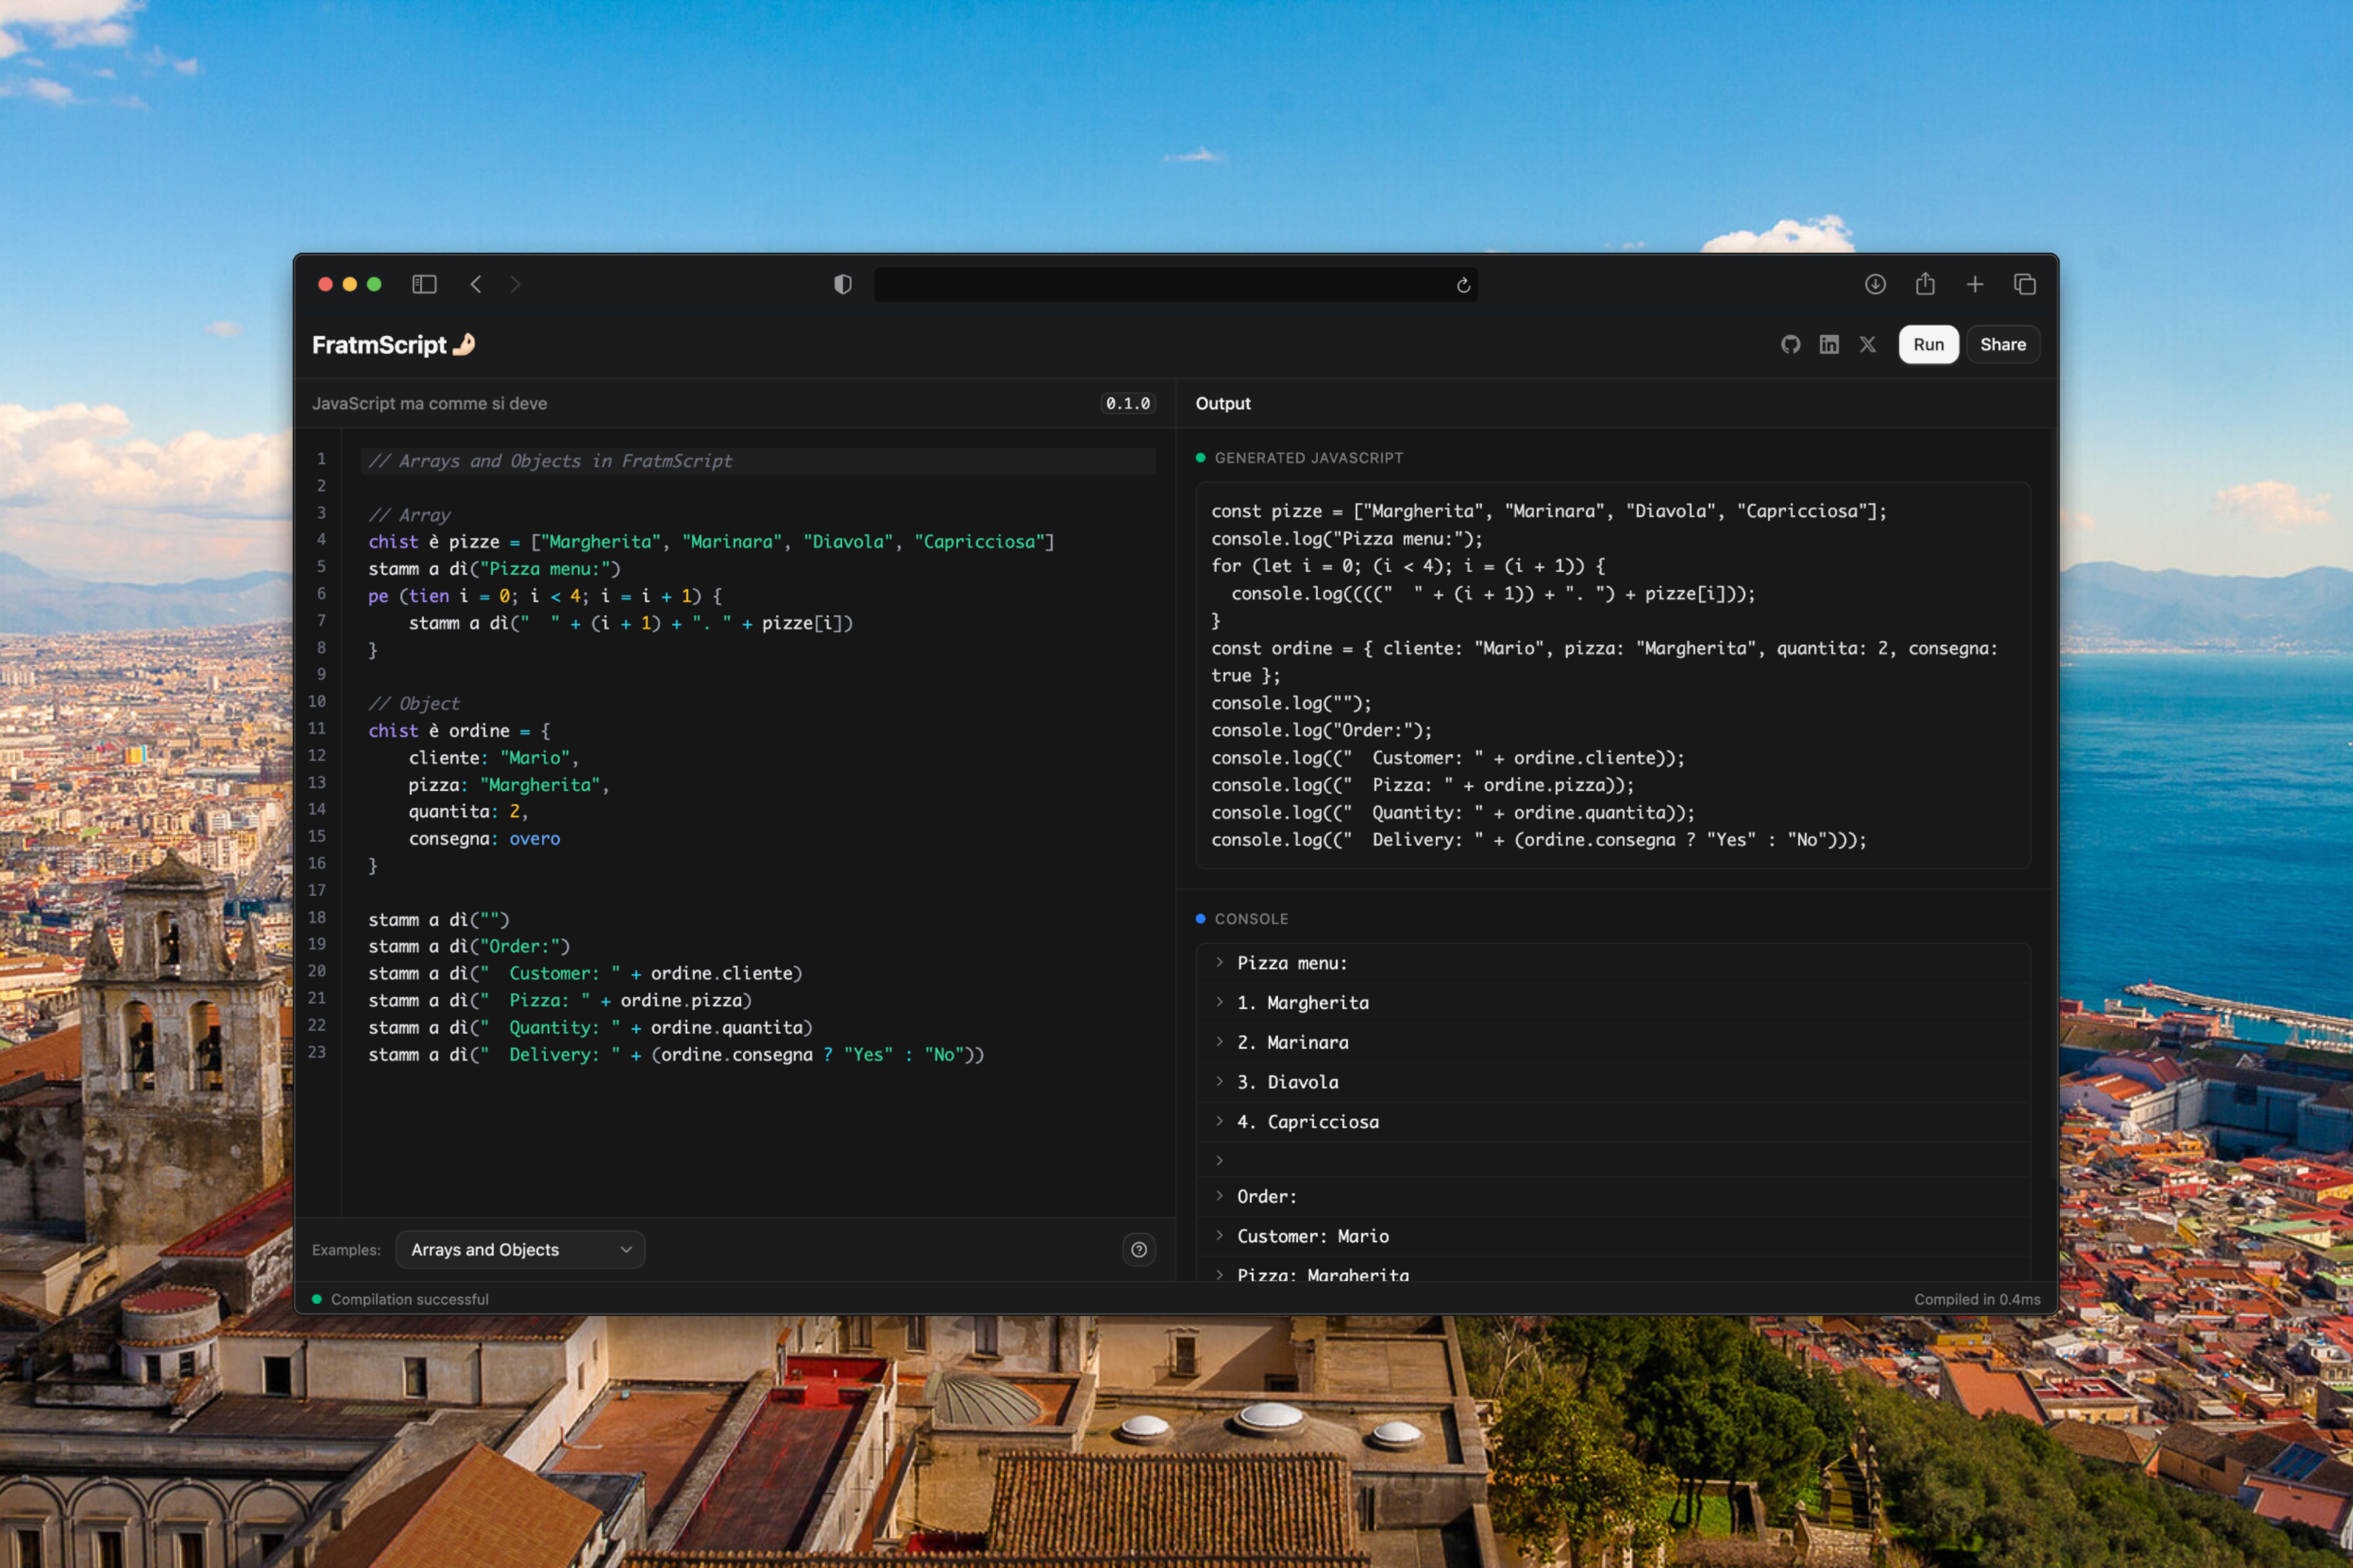
Task: Click the 0.1.0 version badge
Action: pos(1127,403)
